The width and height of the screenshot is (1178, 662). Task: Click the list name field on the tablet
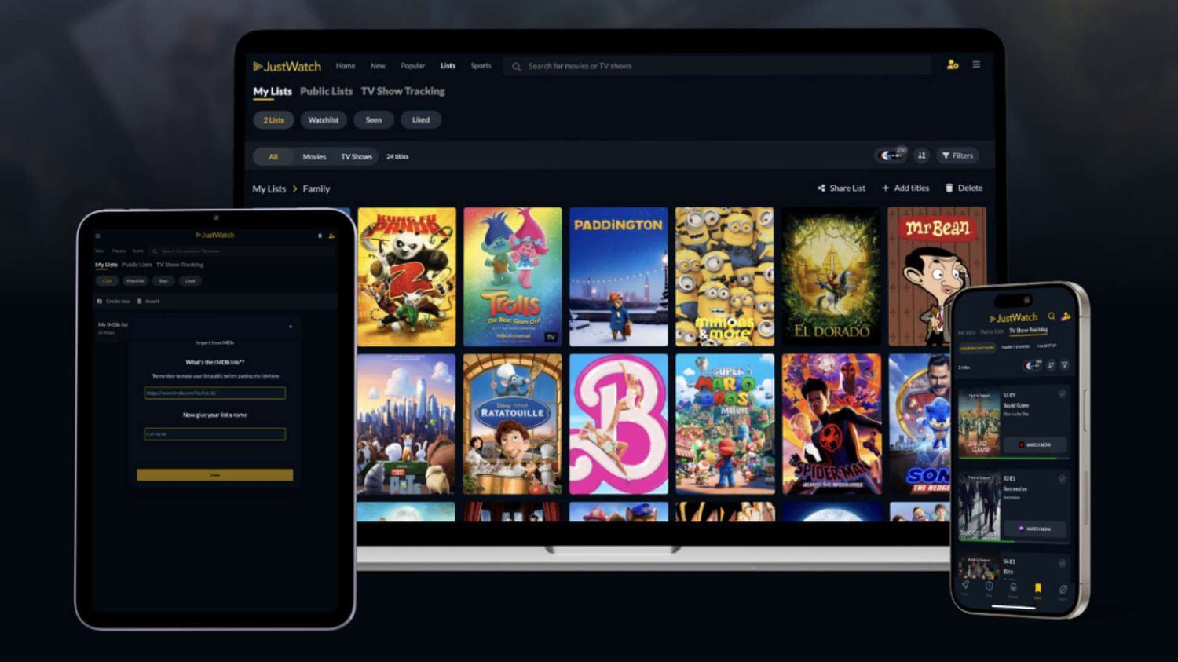(x=215, y=433)
